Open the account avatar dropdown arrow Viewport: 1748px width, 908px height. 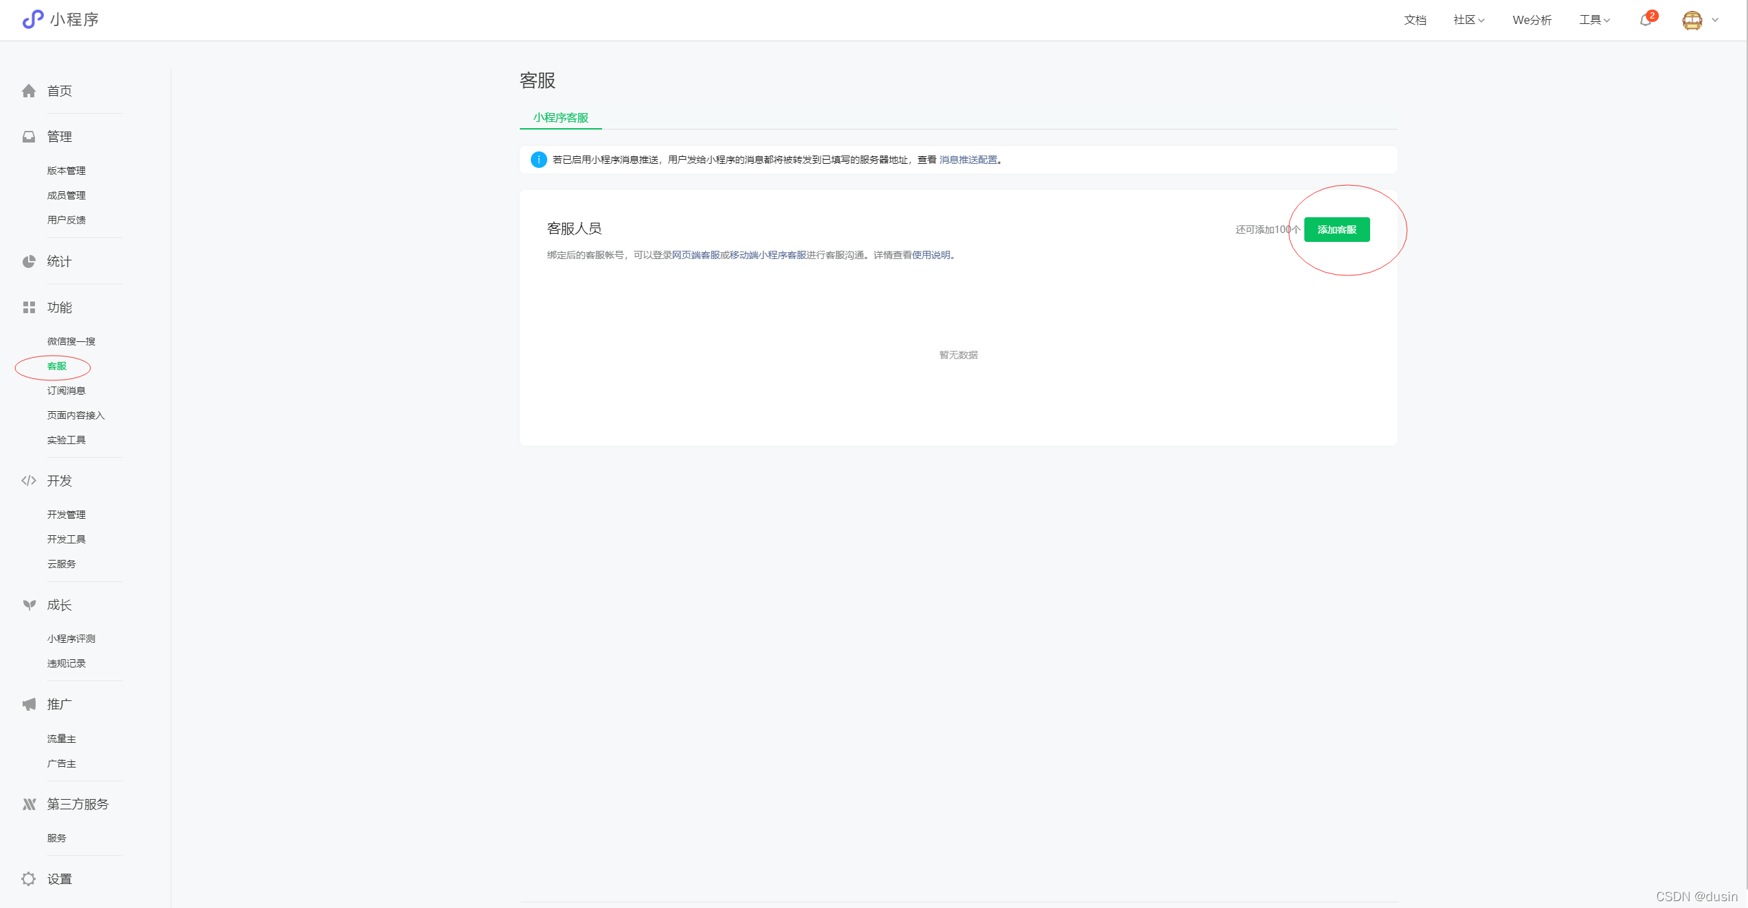(1715, 20)
